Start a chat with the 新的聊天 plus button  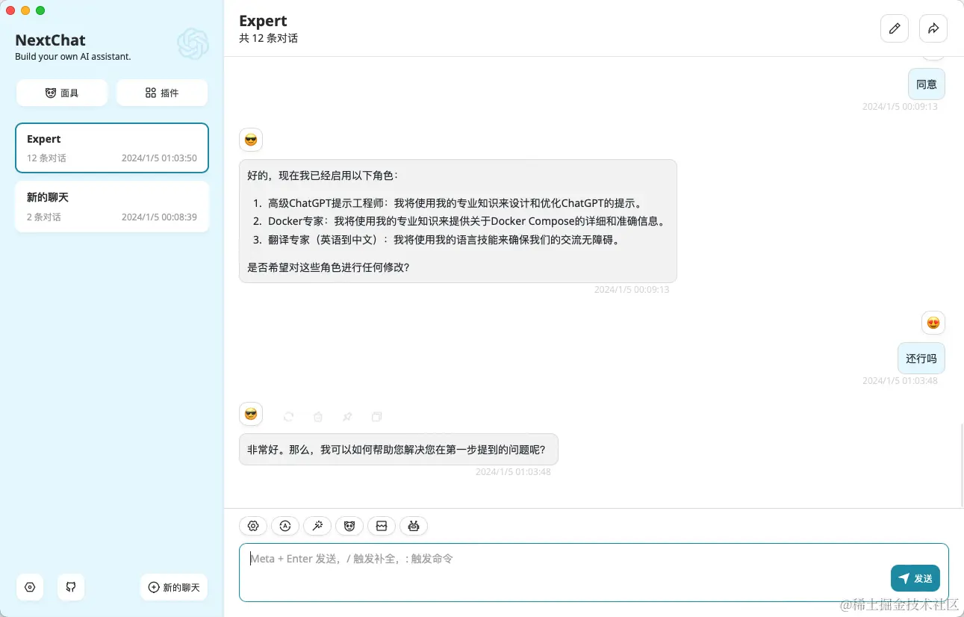coord(174,587)
